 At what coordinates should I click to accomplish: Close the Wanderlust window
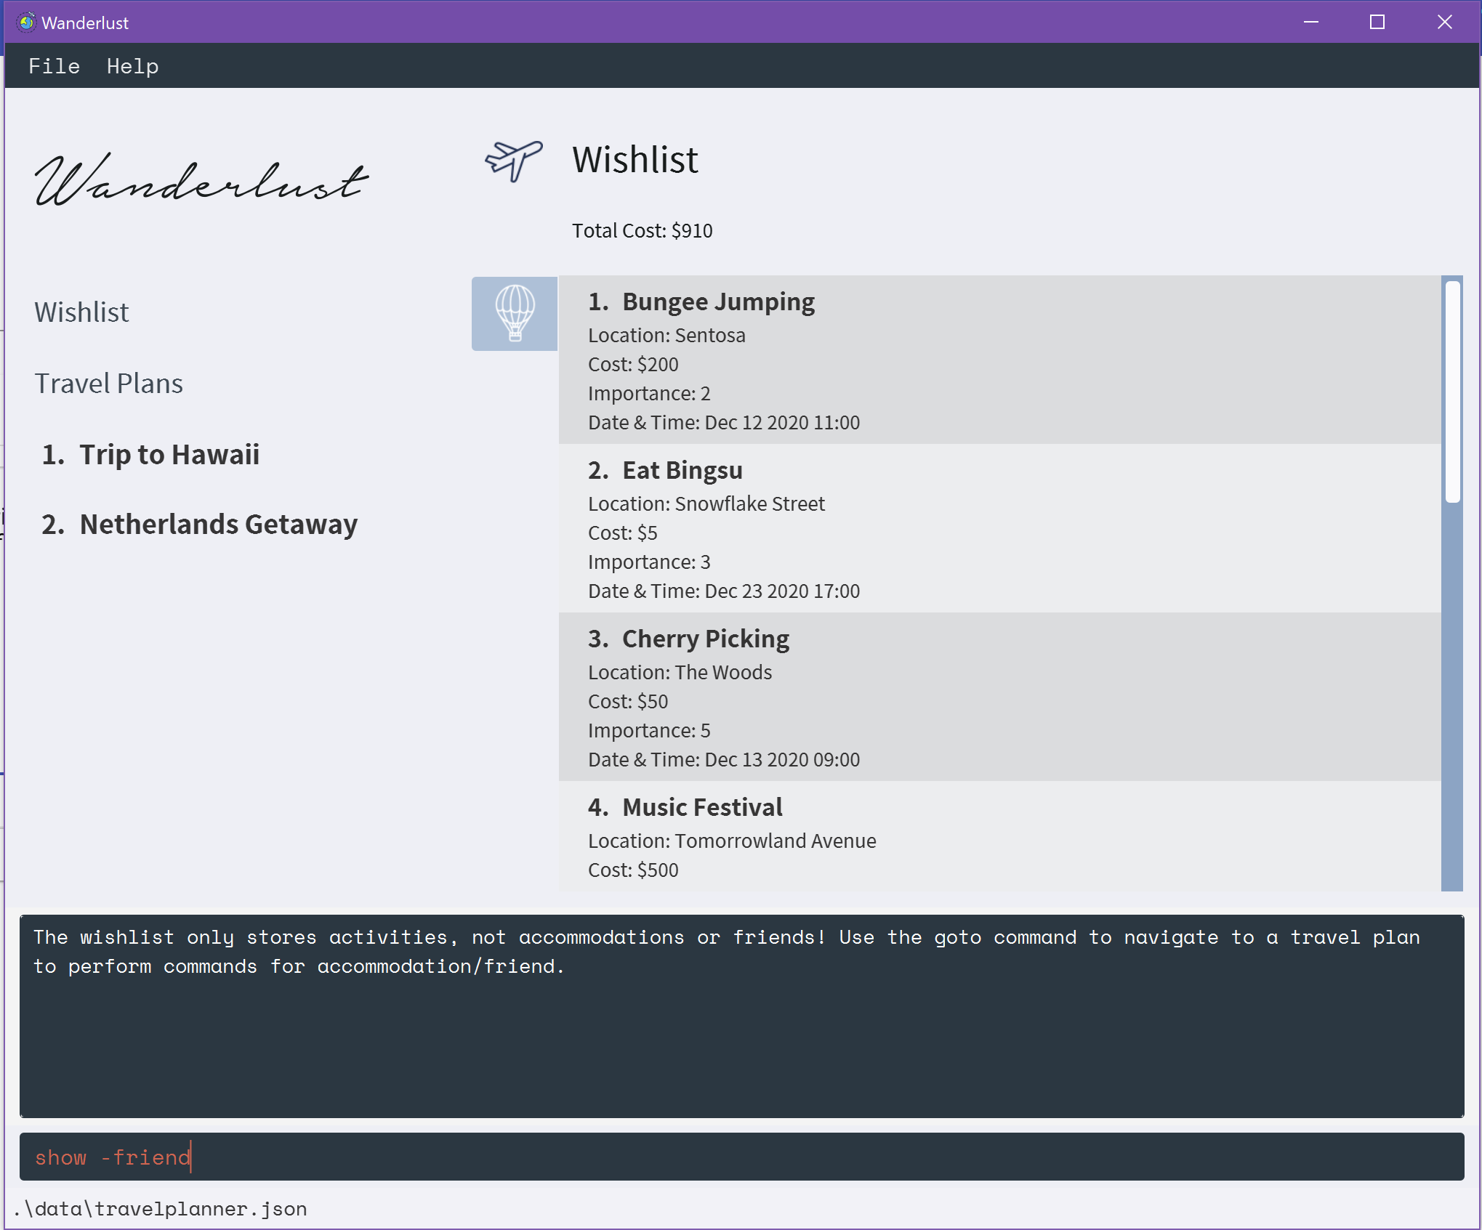1444,23
